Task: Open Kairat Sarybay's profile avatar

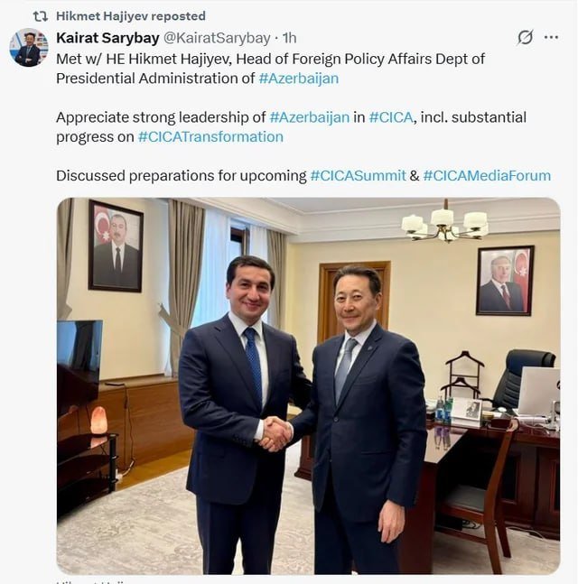Action: coord(29,47)
